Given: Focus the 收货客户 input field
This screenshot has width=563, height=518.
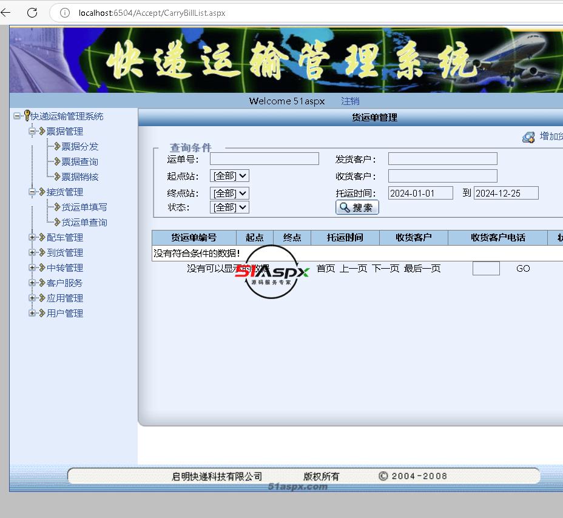Looking at the screenshot, I should pyautogui.click(x=443, y=176).
